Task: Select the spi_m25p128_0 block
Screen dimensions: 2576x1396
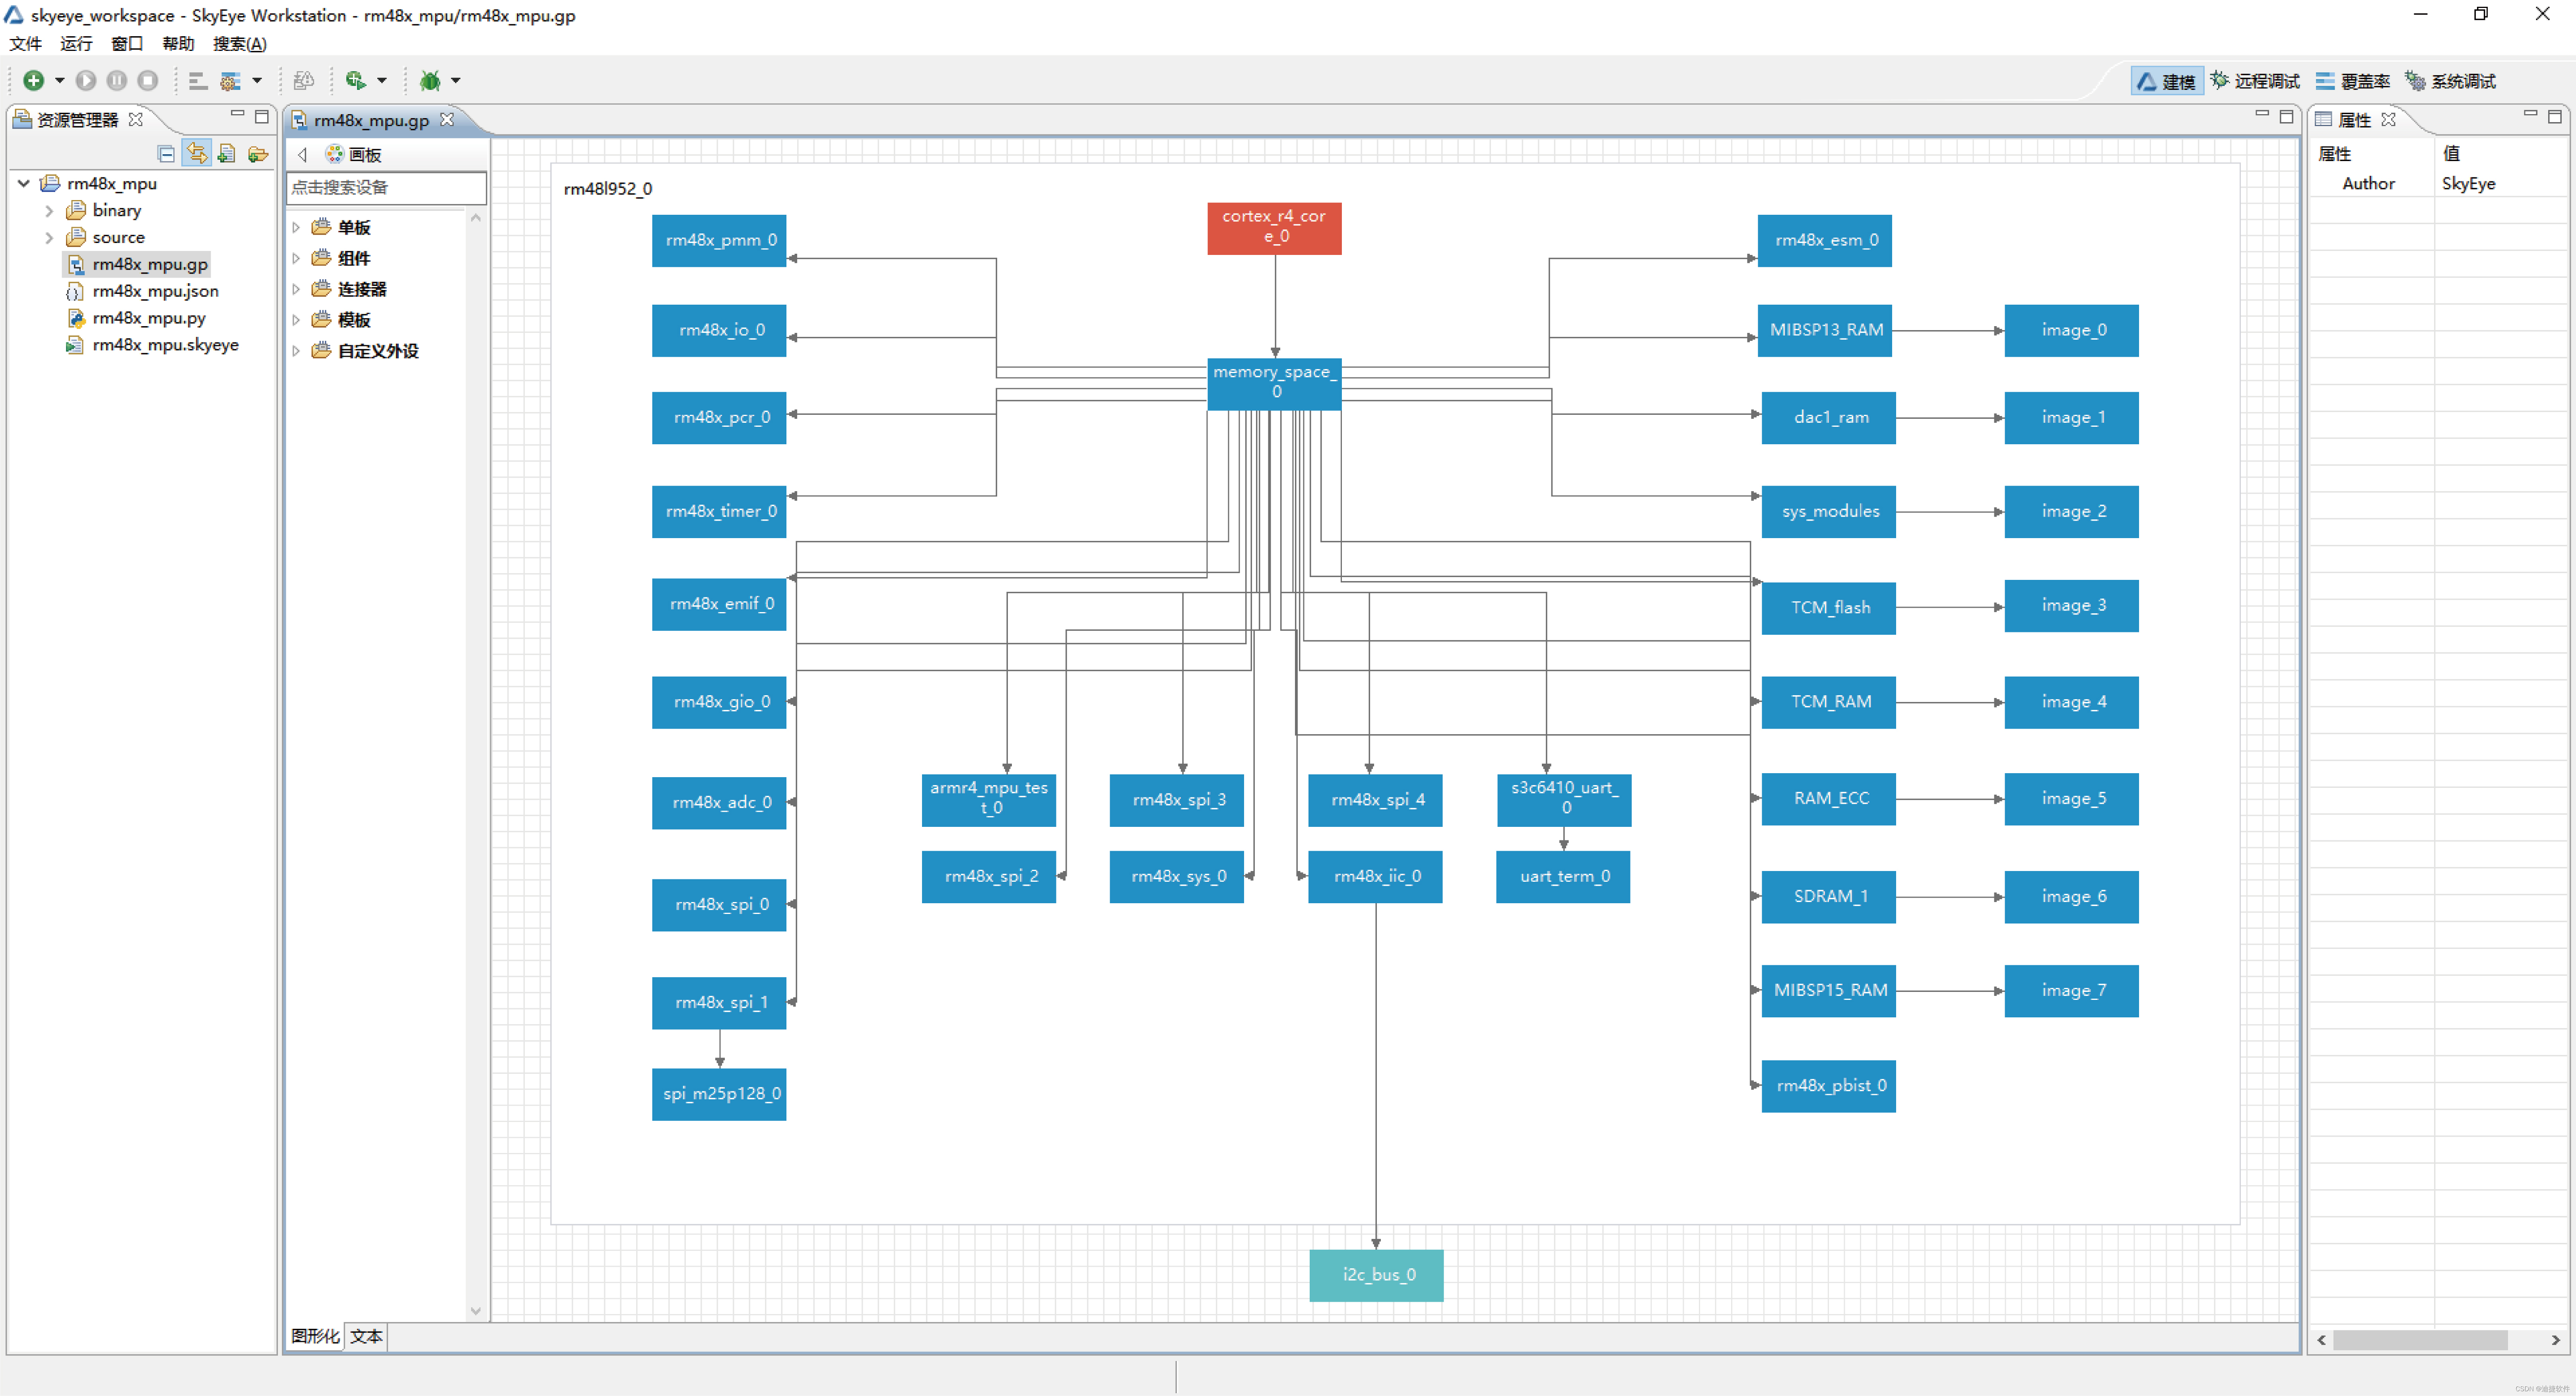Action: click(x=719, y=1094)
